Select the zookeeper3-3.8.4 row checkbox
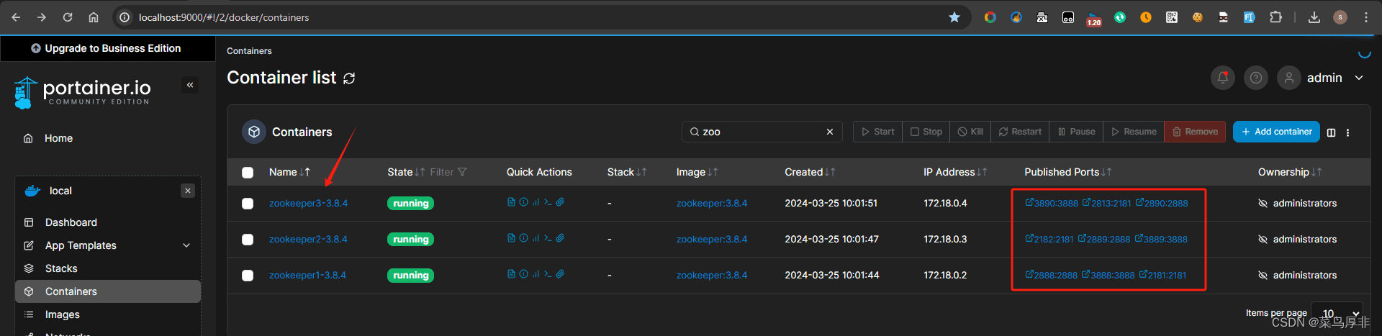1382x336 pixels. [248, 204]
